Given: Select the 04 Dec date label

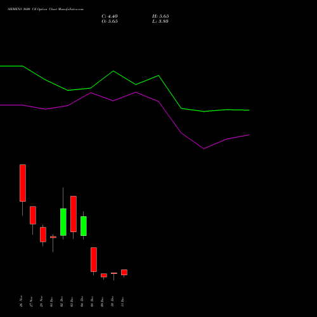Looking at the screenshot, I should 82,302.
